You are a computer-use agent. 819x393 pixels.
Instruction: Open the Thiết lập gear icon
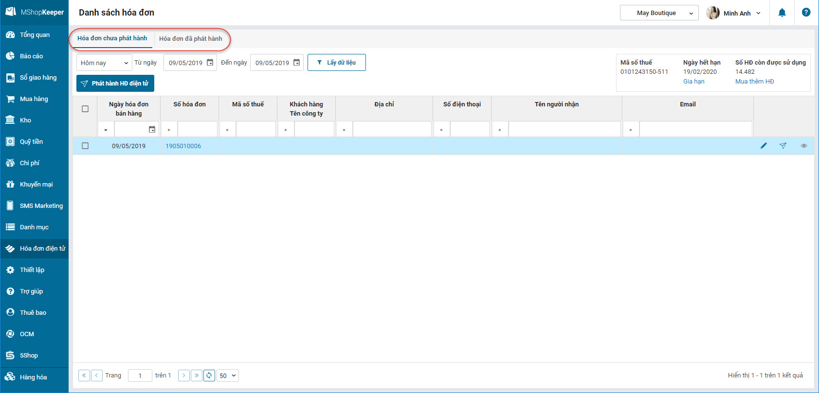pyautogui.click(x=10, y=270)
